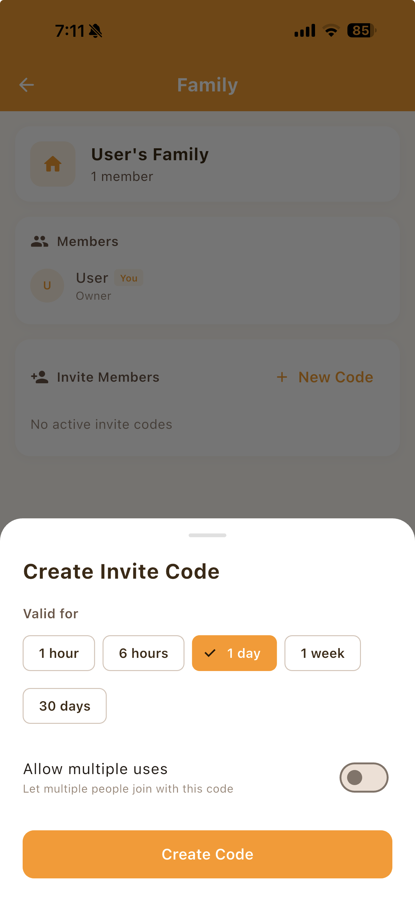Select the 1 hour validity option
The image size is (415, 901).
click(59, 653)
